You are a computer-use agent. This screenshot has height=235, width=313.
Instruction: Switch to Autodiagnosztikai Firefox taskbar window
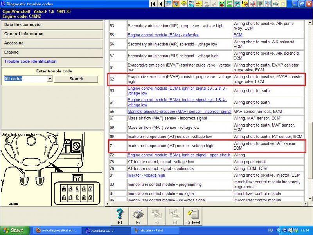(x=57, y=231)
